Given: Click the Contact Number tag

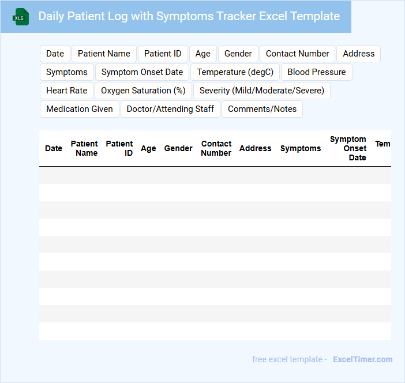Looking at the screenshot, I should [297, 54].
